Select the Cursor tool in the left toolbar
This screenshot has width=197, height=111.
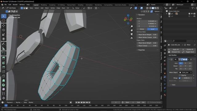3,21
